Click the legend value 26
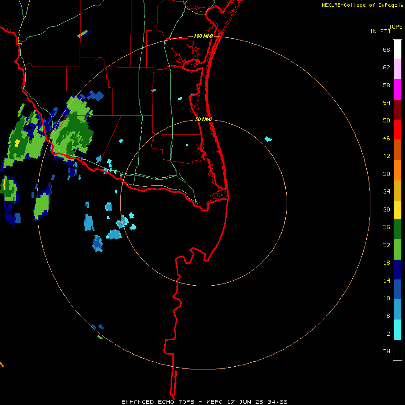This screenshot has height=405, width=405. click(387, 227)
